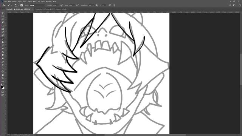Select the Path Selection tool
The height and width of the screenshot is (136, 242).
click(x=3, y=68)
